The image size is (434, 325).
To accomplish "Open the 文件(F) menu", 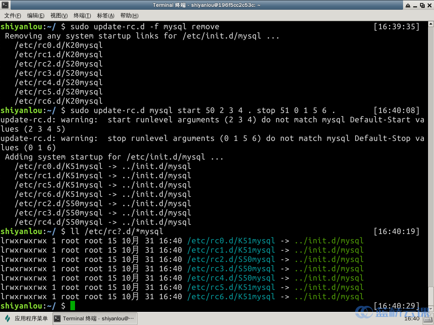I will tap(12, 16).
